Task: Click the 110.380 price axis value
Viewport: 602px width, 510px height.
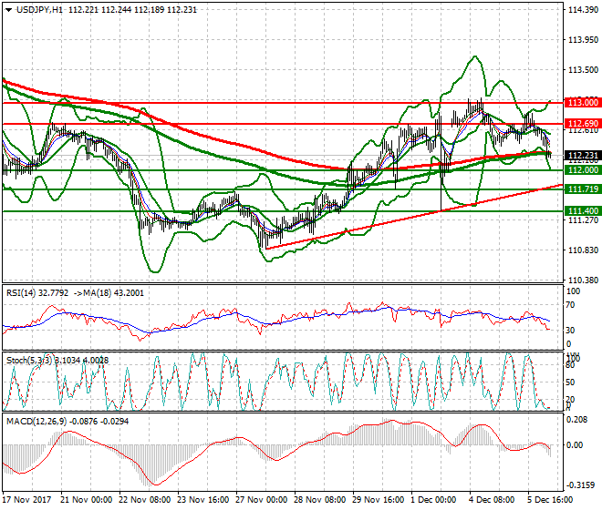Action: click(583, 280)
